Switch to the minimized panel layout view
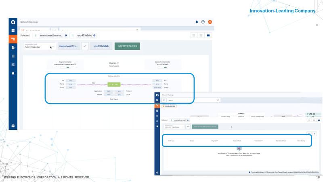This screenshot has width=323, height=182. 194,36
